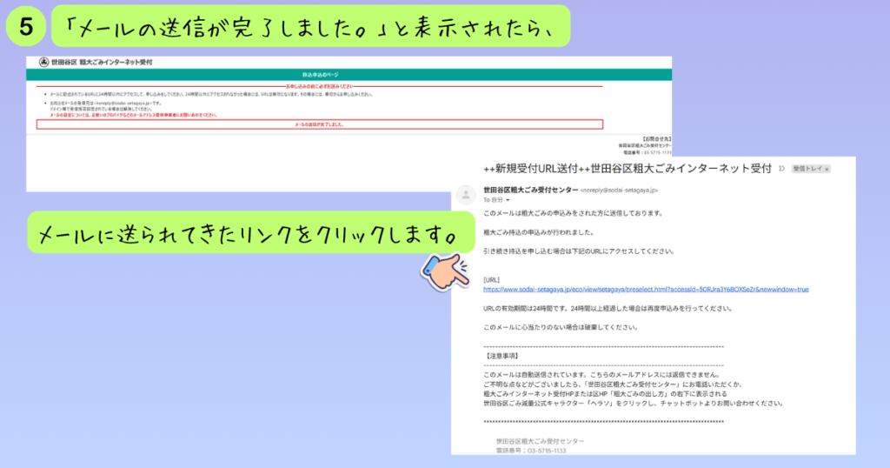Click the sender avatar icon in the email

tap(466, 195)
